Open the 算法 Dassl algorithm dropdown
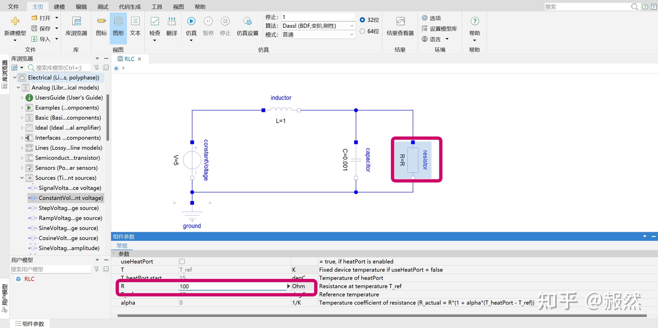This screenshot has width=658, height=328. 319,26
